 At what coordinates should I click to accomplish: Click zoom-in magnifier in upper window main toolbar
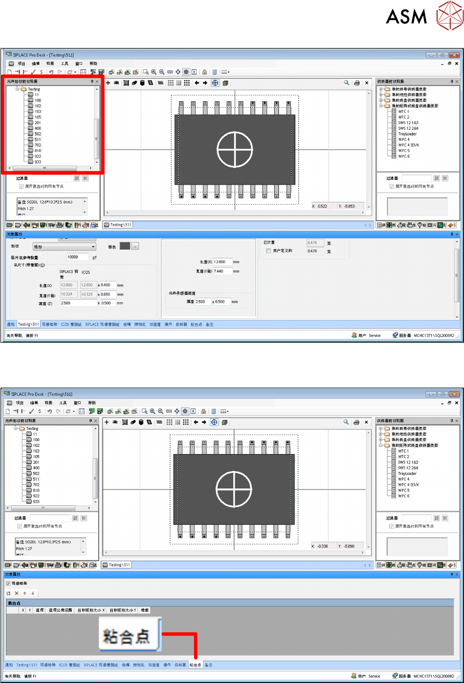click(153, 72)
